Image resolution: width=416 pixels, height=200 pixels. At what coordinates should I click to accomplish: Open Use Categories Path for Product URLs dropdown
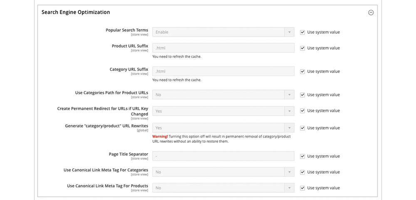point(223,95)
